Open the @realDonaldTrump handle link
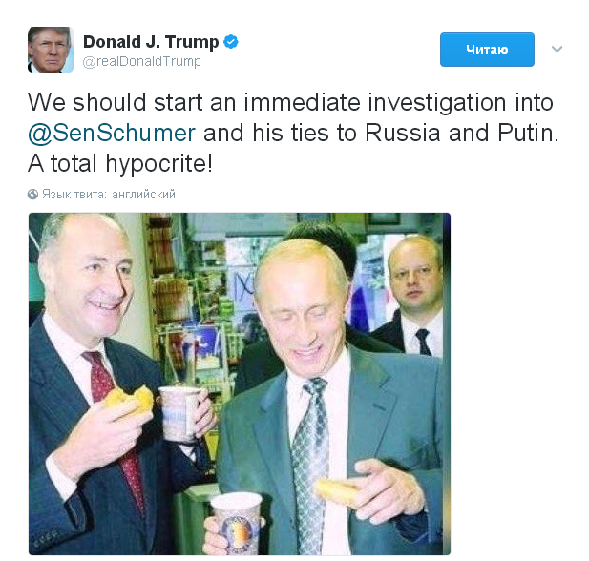 point(141,62)
